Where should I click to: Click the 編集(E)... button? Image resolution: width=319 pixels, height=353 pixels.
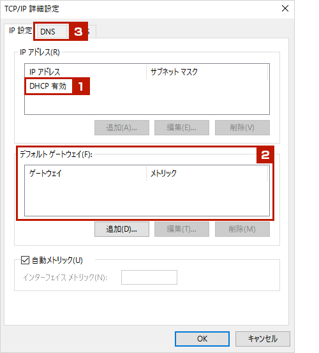pos(182,128)
